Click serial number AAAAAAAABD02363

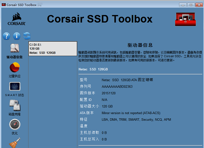117,86
